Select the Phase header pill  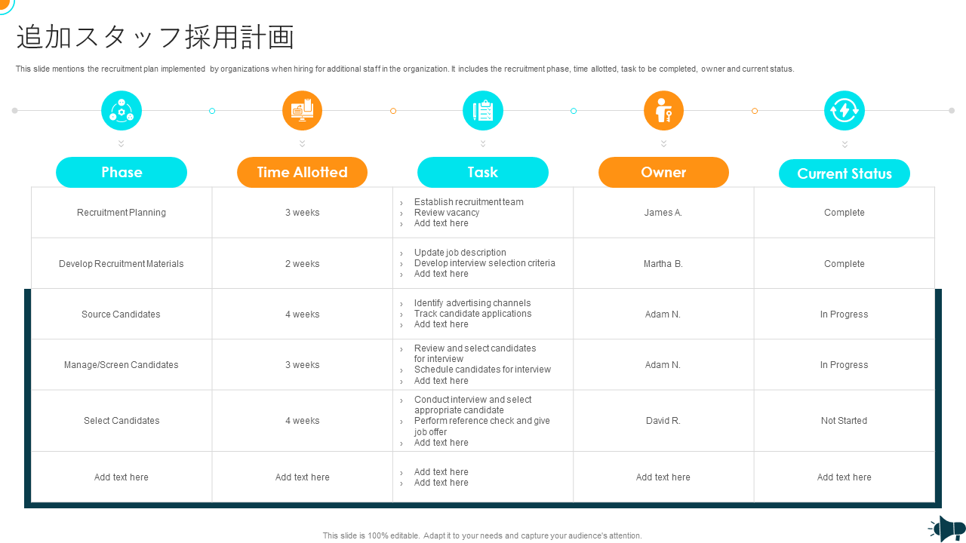pyautogui.click(x=122, y=172)
